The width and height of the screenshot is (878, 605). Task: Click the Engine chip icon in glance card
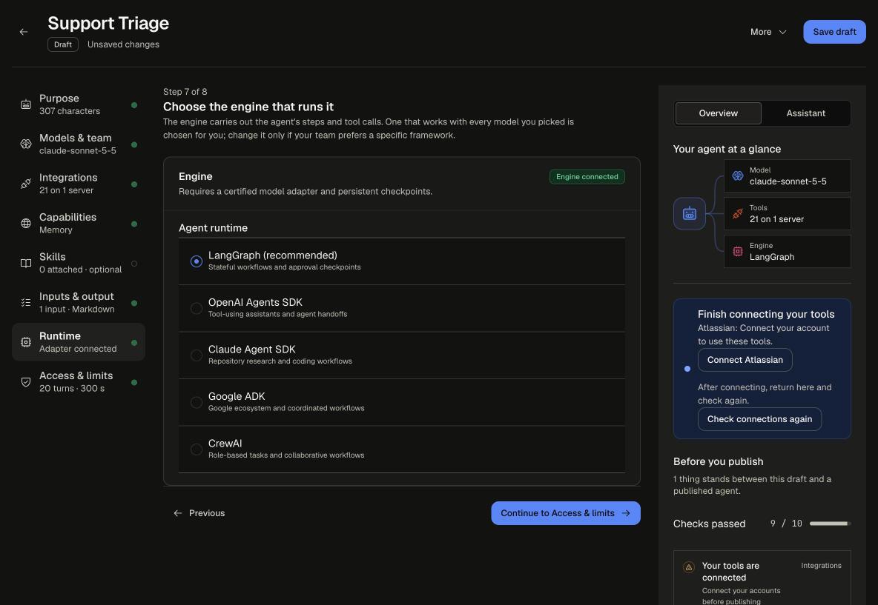click(x=737, y=252)
